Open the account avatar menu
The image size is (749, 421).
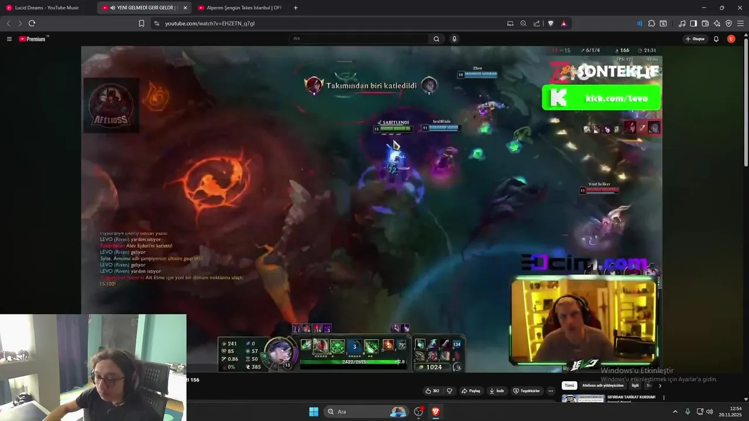(731, 39)
